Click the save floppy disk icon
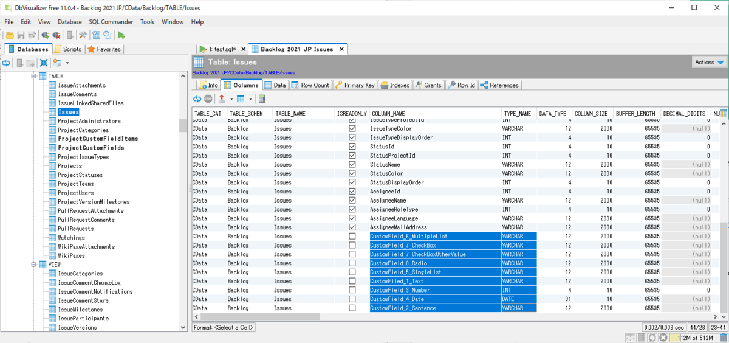Image resolution: width=729 pixels, height=343 pixels. point(21,35)
